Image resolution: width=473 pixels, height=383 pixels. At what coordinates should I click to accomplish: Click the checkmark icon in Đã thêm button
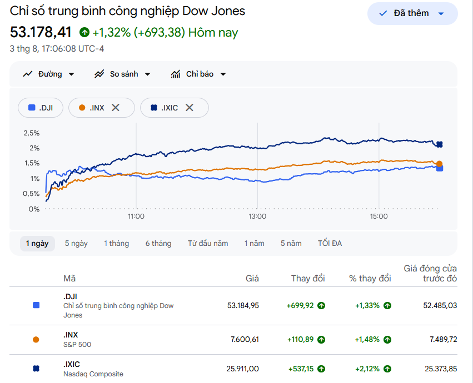pyautogui.click(x=383, y=13)
